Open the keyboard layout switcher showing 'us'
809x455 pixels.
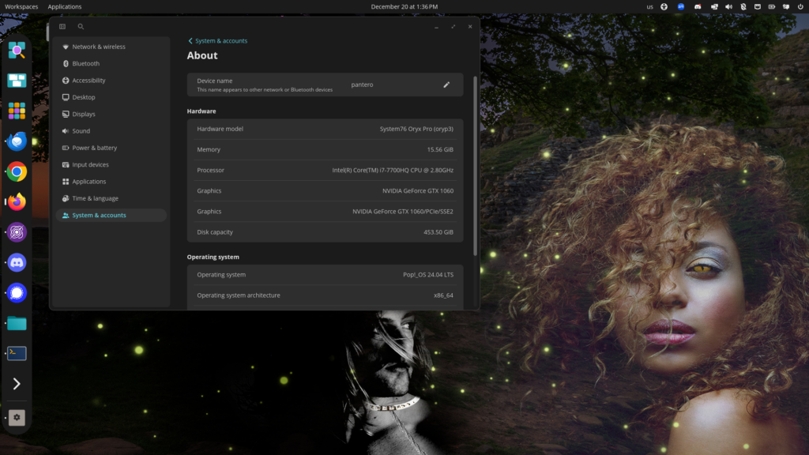(x=649, y=6)
